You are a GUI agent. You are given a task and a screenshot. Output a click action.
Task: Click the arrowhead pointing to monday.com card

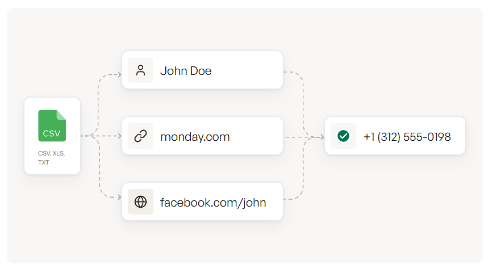[x=119, y=136]
